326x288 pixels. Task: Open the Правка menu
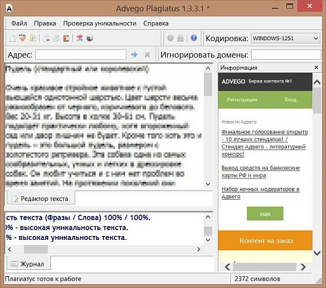click(45, 23)
